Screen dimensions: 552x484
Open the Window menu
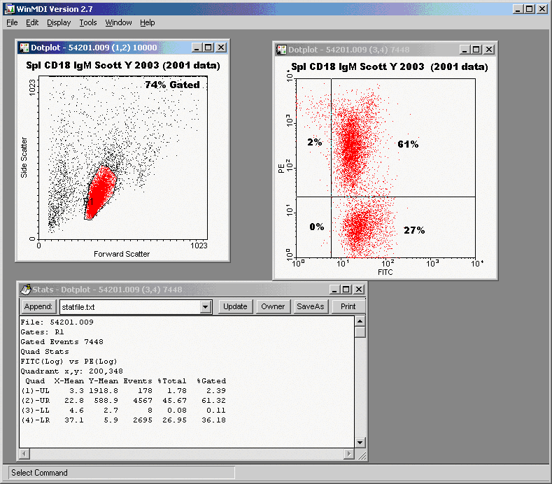[x=118, y=22]
